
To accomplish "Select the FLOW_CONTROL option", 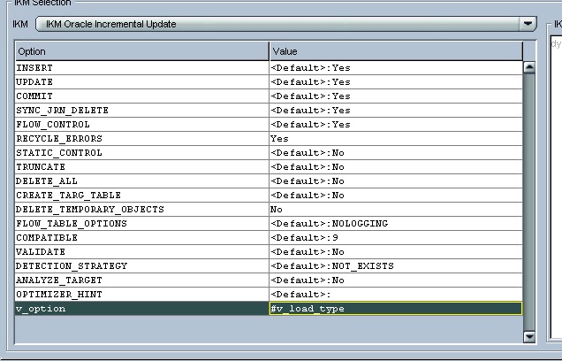I will coord(142,125).
